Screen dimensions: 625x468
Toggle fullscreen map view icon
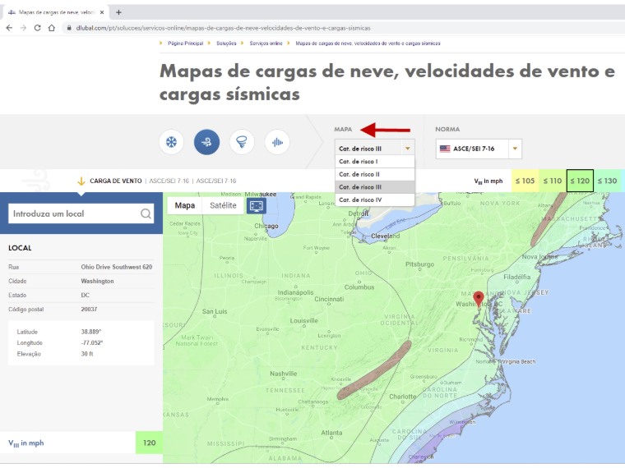[257, 206]
